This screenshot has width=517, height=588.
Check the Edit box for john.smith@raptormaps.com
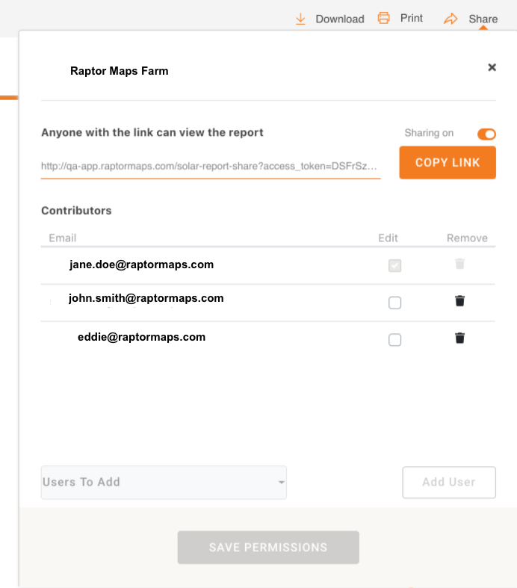coord(394,303)
